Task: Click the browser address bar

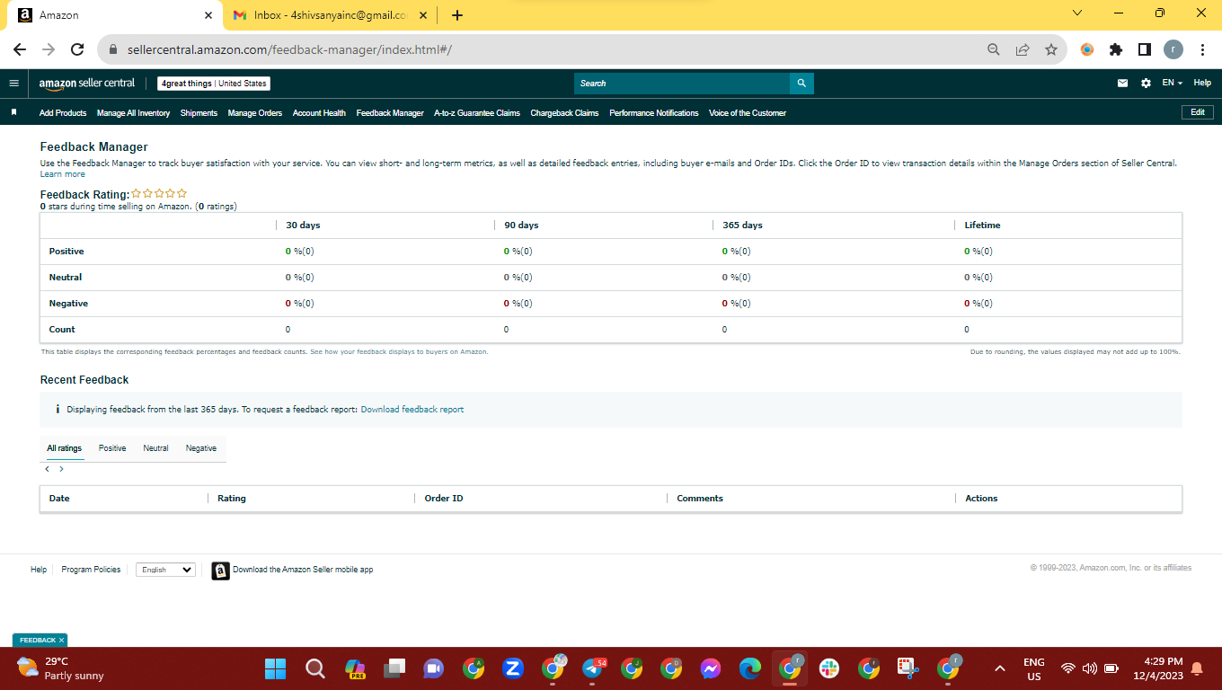Action: point(539,49)
